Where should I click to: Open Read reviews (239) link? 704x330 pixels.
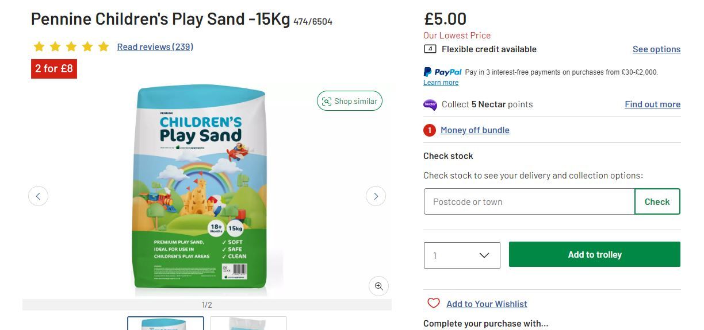pos(155,47)
